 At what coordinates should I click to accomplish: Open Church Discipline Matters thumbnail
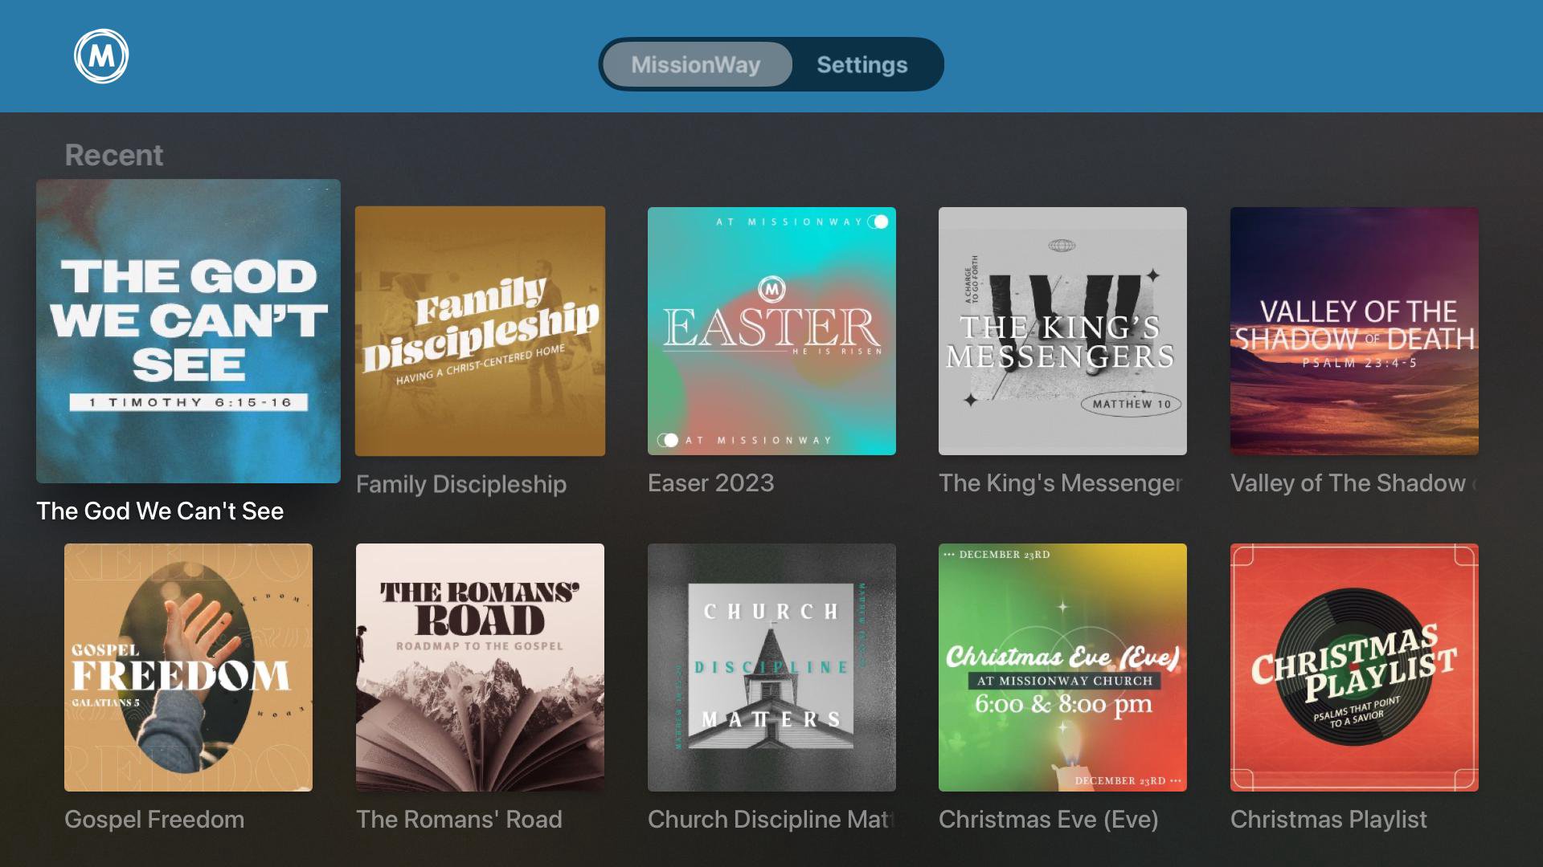coord(771,667)
